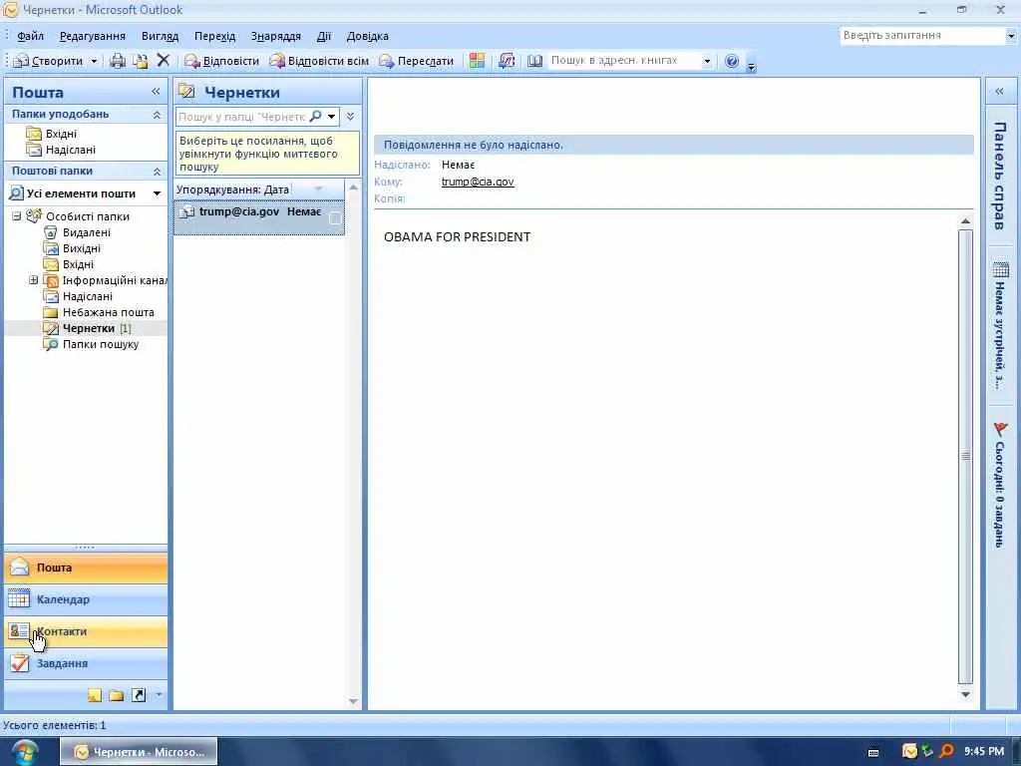The height and width of the screenshot is (766, 1021).
Task: Click Відповісти всім reply-all button
Action: [319, 61]
